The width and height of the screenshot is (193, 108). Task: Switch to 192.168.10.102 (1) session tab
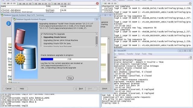62,4
